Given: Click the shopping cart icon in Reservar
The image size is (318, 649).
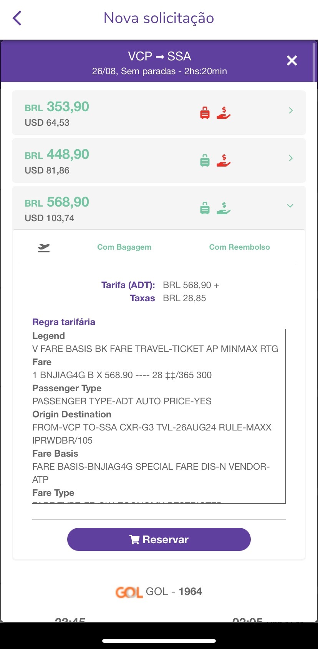Looking at the screenshot, I should [x=134, y=540].
